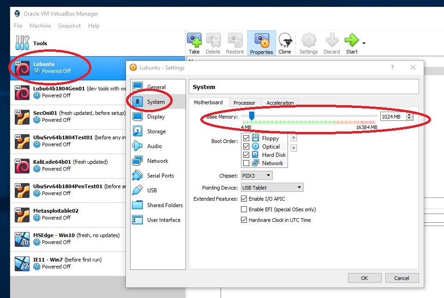
Task: Select the Shared Folders settings category
Action: pos(164,205)
